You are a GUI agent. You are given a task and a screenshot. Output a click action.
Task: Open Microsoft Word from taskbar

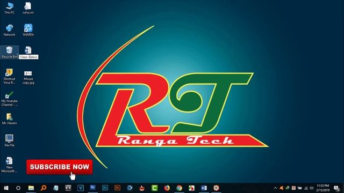pos(204,188)
